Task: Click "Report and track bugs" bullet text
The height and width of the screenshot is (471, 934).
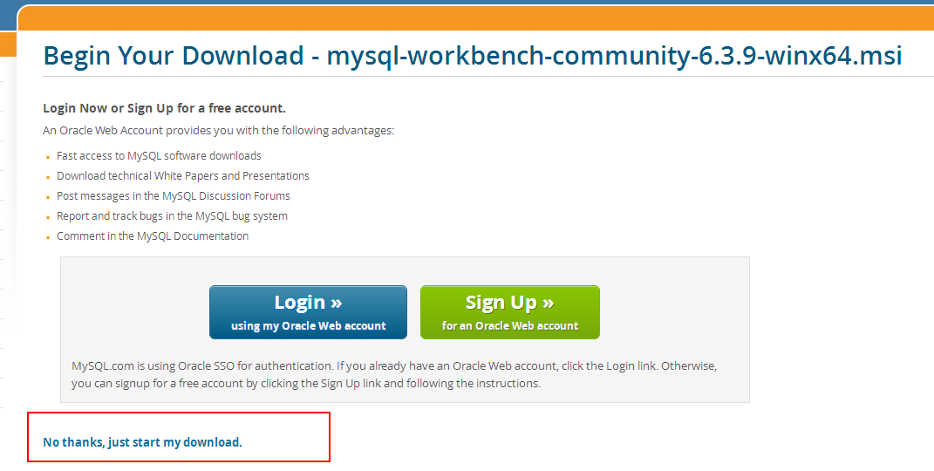Action: pos(172,216)
